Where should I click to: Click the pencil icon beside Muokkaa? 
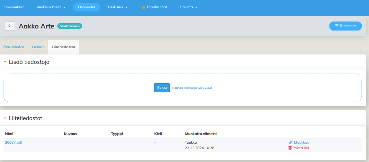[291, 142]
